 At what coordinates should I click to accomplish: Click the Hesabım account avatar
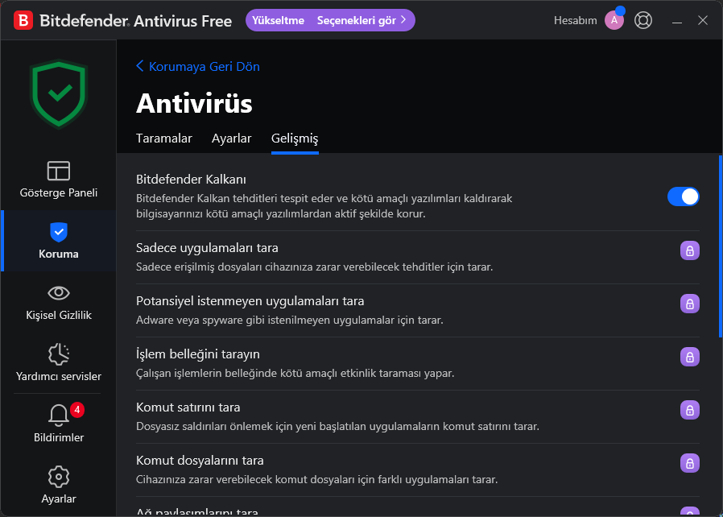point(614,20)
